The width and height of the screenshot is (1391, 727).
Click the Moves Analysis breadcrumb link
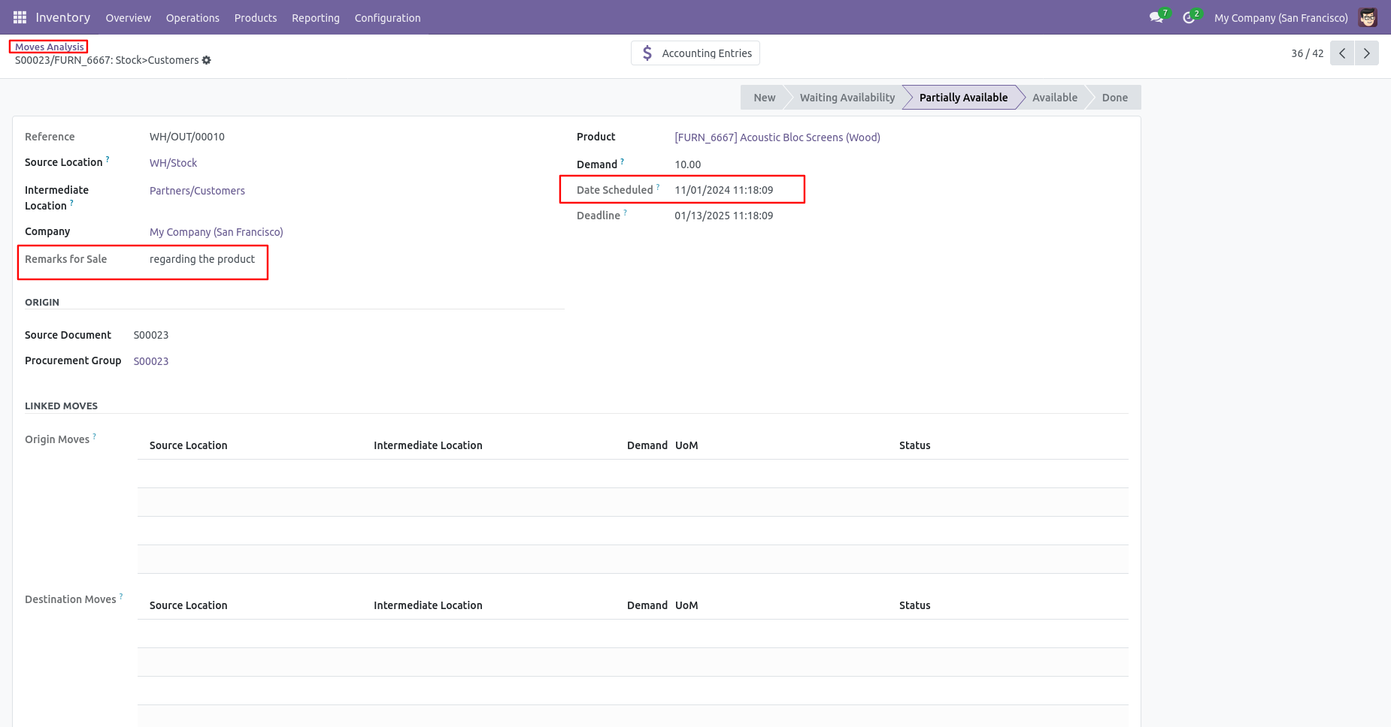coord(50,47)
